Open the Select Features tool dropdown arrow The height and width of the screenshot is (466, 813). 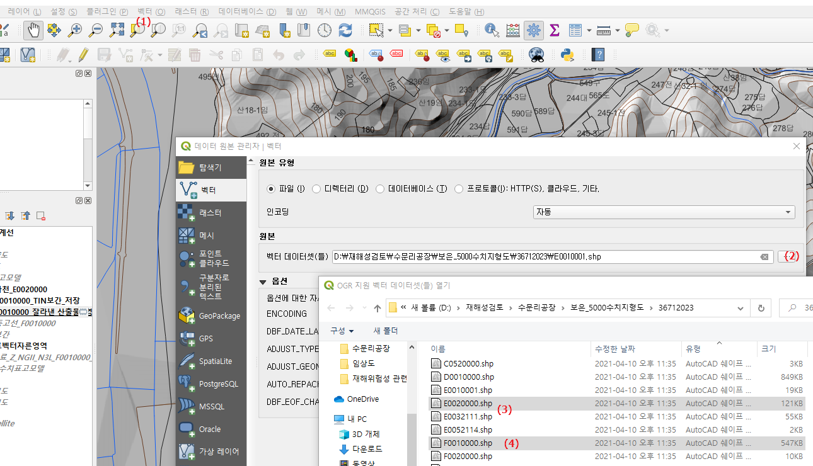coord(391,30)
